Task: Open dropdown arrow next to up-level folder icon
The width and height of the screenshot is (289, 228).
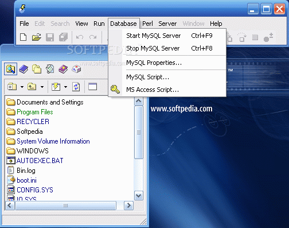Action: 42,87
